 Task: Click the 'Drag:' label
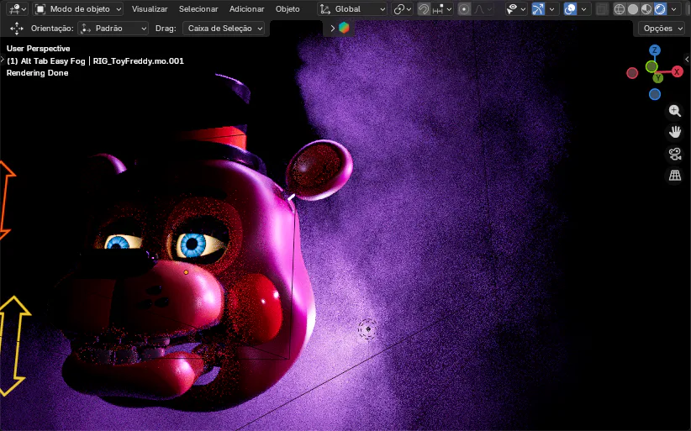(166, 29)
